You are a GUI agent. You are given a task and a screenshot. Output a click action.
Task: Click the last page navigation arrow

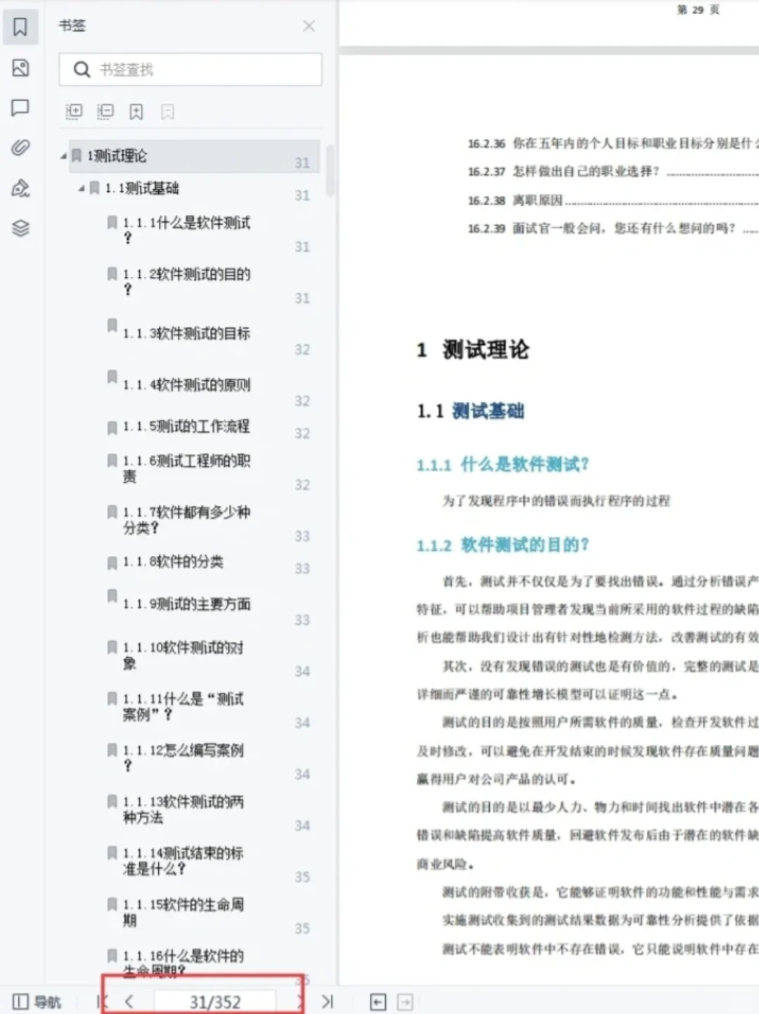point(327,1001)
